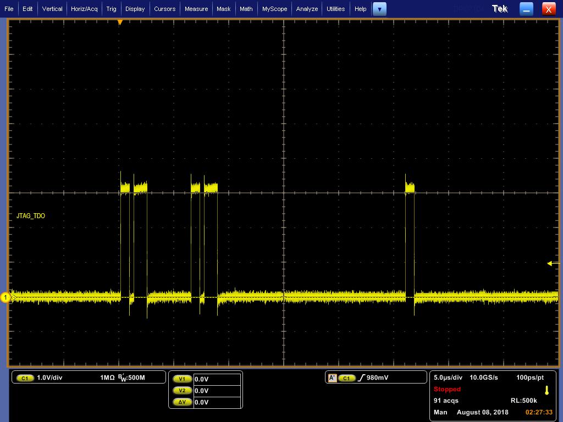Click the orange trigger position marker at top
Image resolution: width=563 pixels, height=422 pixels.
point(120,22)
